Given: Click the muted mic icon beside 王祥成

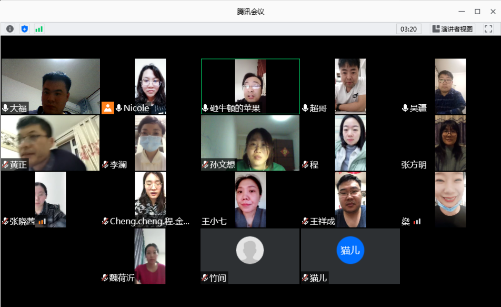Looking at the screenshot, I should coord(305,222).
